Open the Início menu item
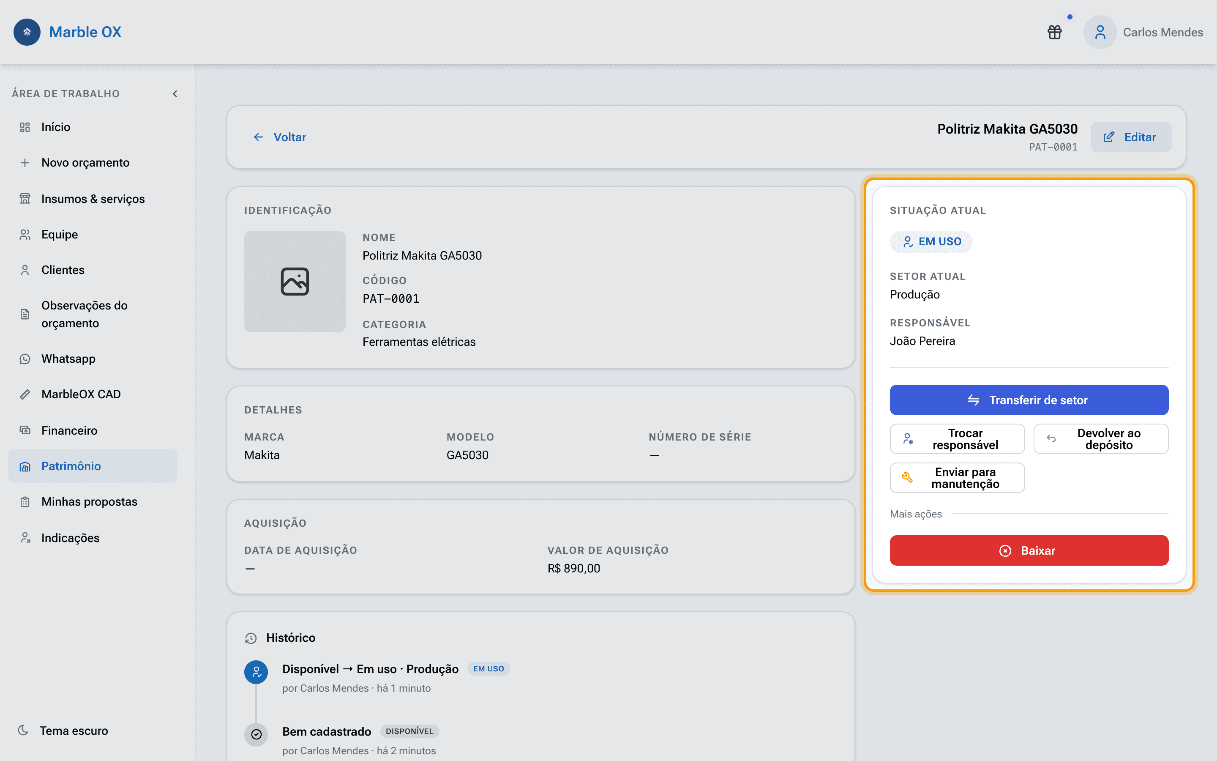 coord(93,127)
